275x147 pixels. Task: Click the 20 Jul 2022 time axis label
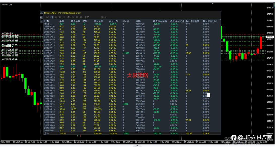(x=5, y=142)
